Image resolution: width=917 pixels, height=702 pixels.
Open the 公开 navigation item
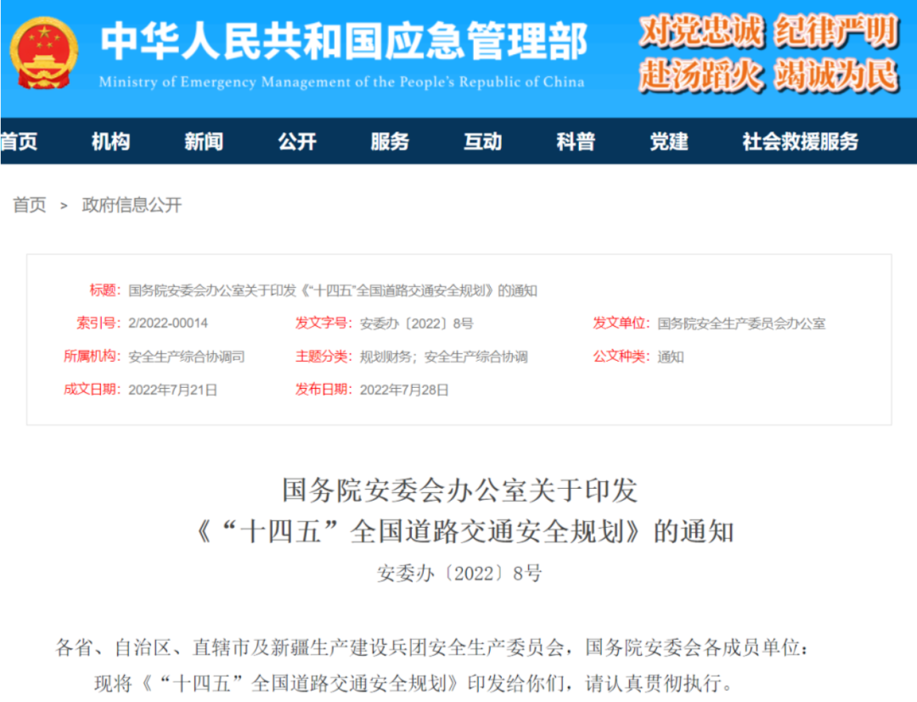tap(297, 142)
